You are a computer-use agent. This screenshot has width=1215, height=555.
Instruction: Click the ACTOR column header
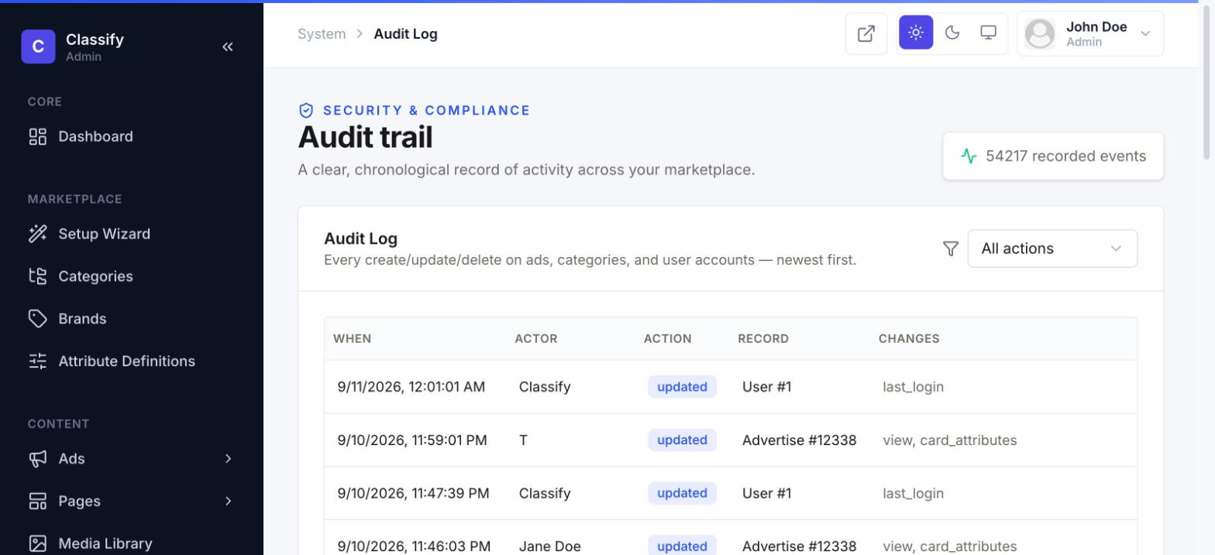point(536,339)
